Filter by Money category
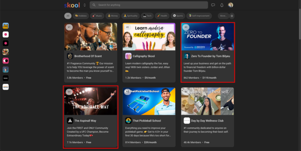Screen dimensions: 301x151 click(x=113, y=16)
